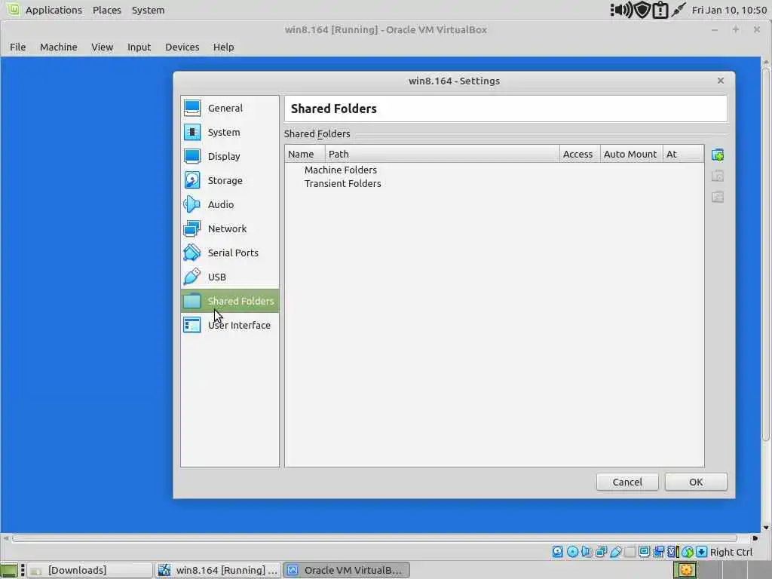Select the USB settings category
772x579 pixels.
230,277
